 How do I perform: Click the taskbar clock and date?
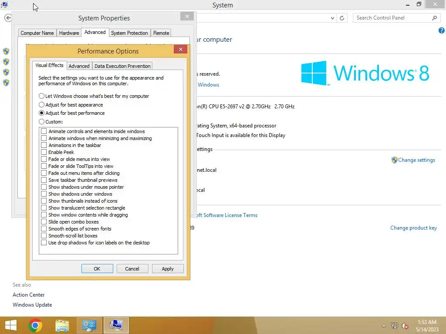(427, 326)
